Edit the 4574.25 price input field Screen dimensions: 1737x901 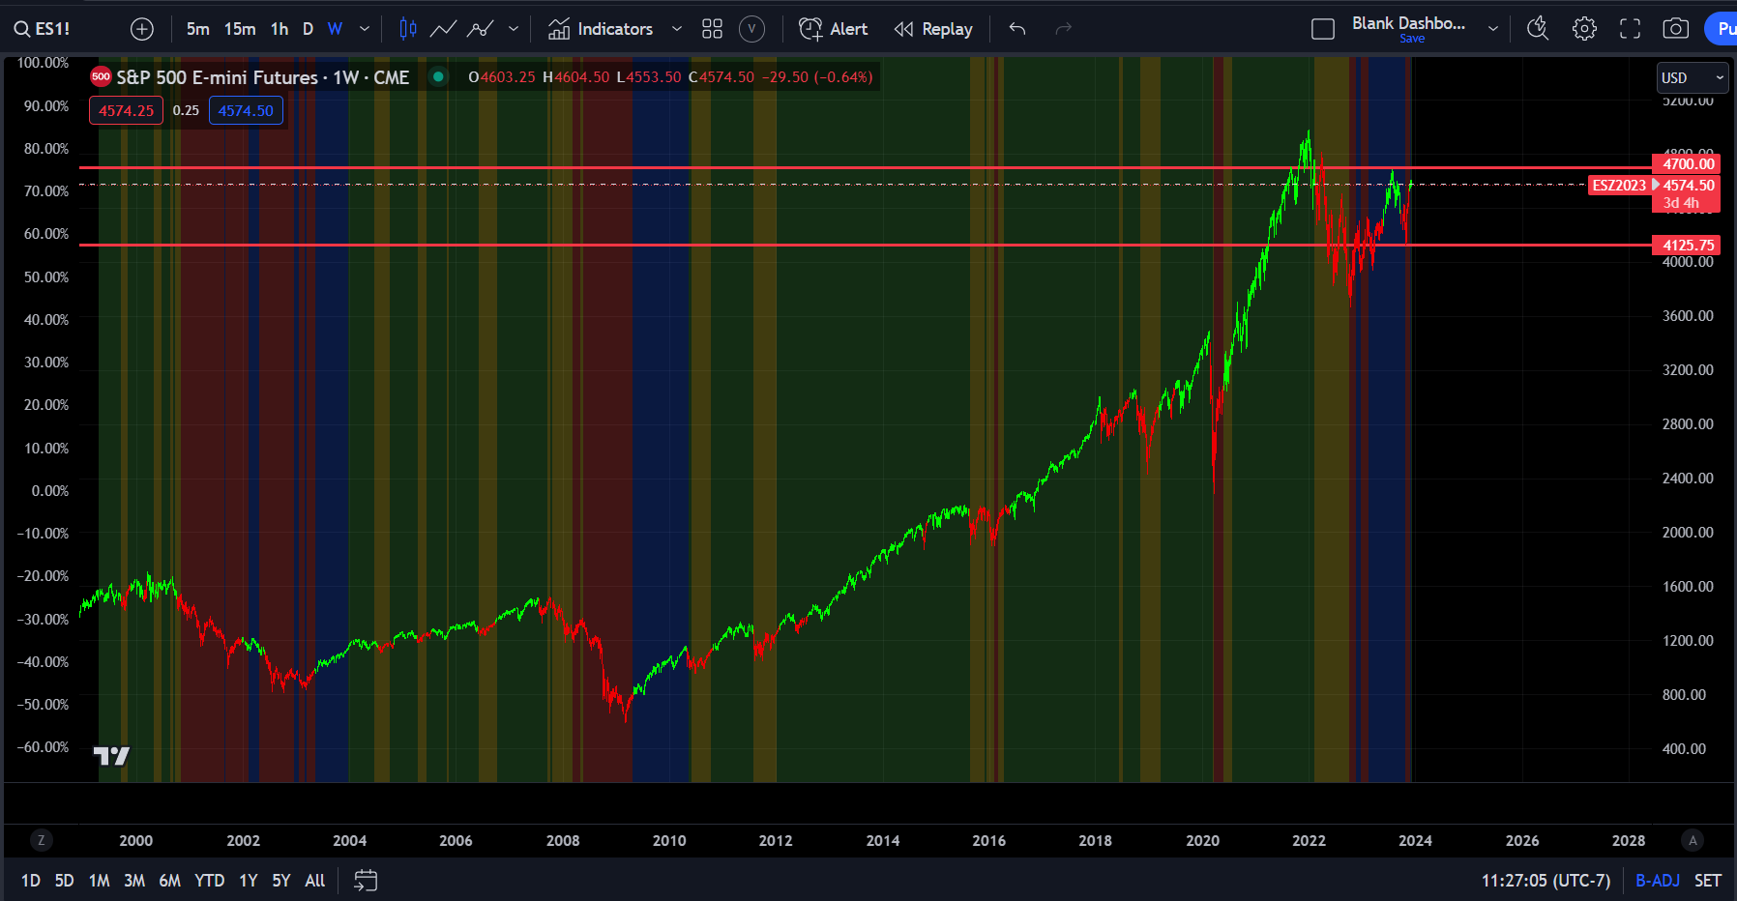click(x=125, y=110)
